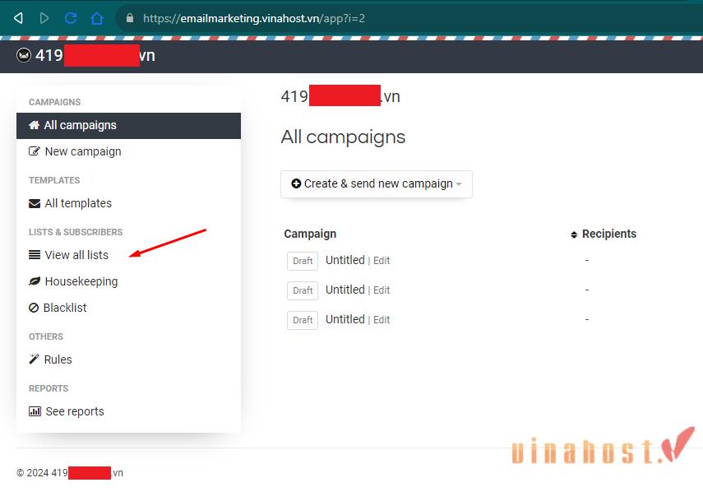
Task: Reload the page with the refresh icon
Action: [x=71, y=18]
